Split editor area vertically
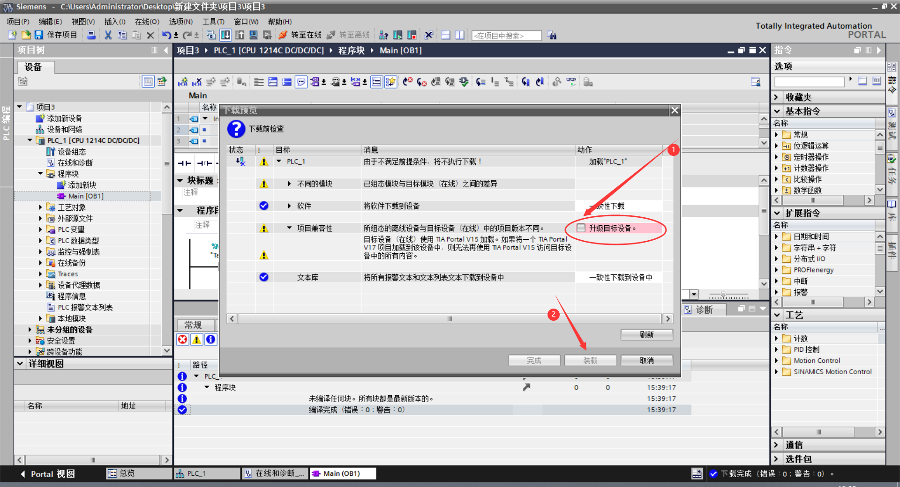 click(460, 35)
